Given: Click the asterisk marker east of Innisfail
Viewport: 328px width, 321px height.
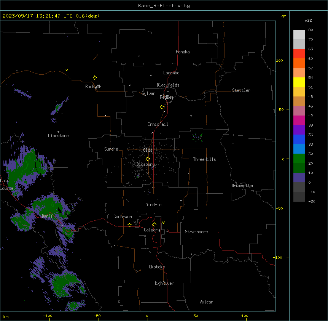Looking at the screenshot, I should pos(191,116).
